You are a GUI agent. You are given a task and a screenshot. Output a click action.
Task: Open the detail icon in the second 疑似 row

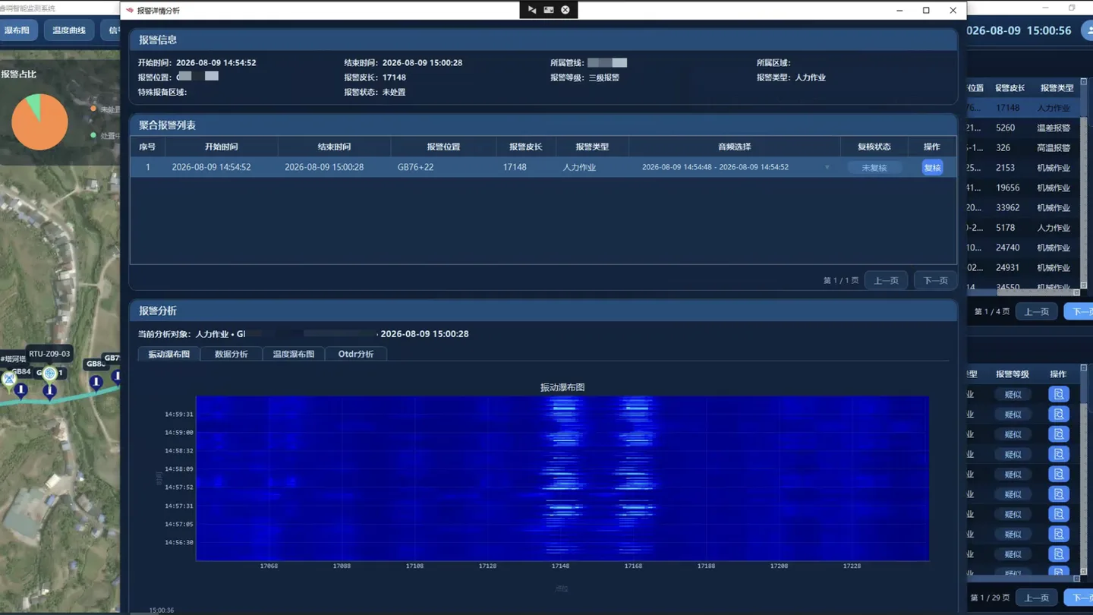1058,415
